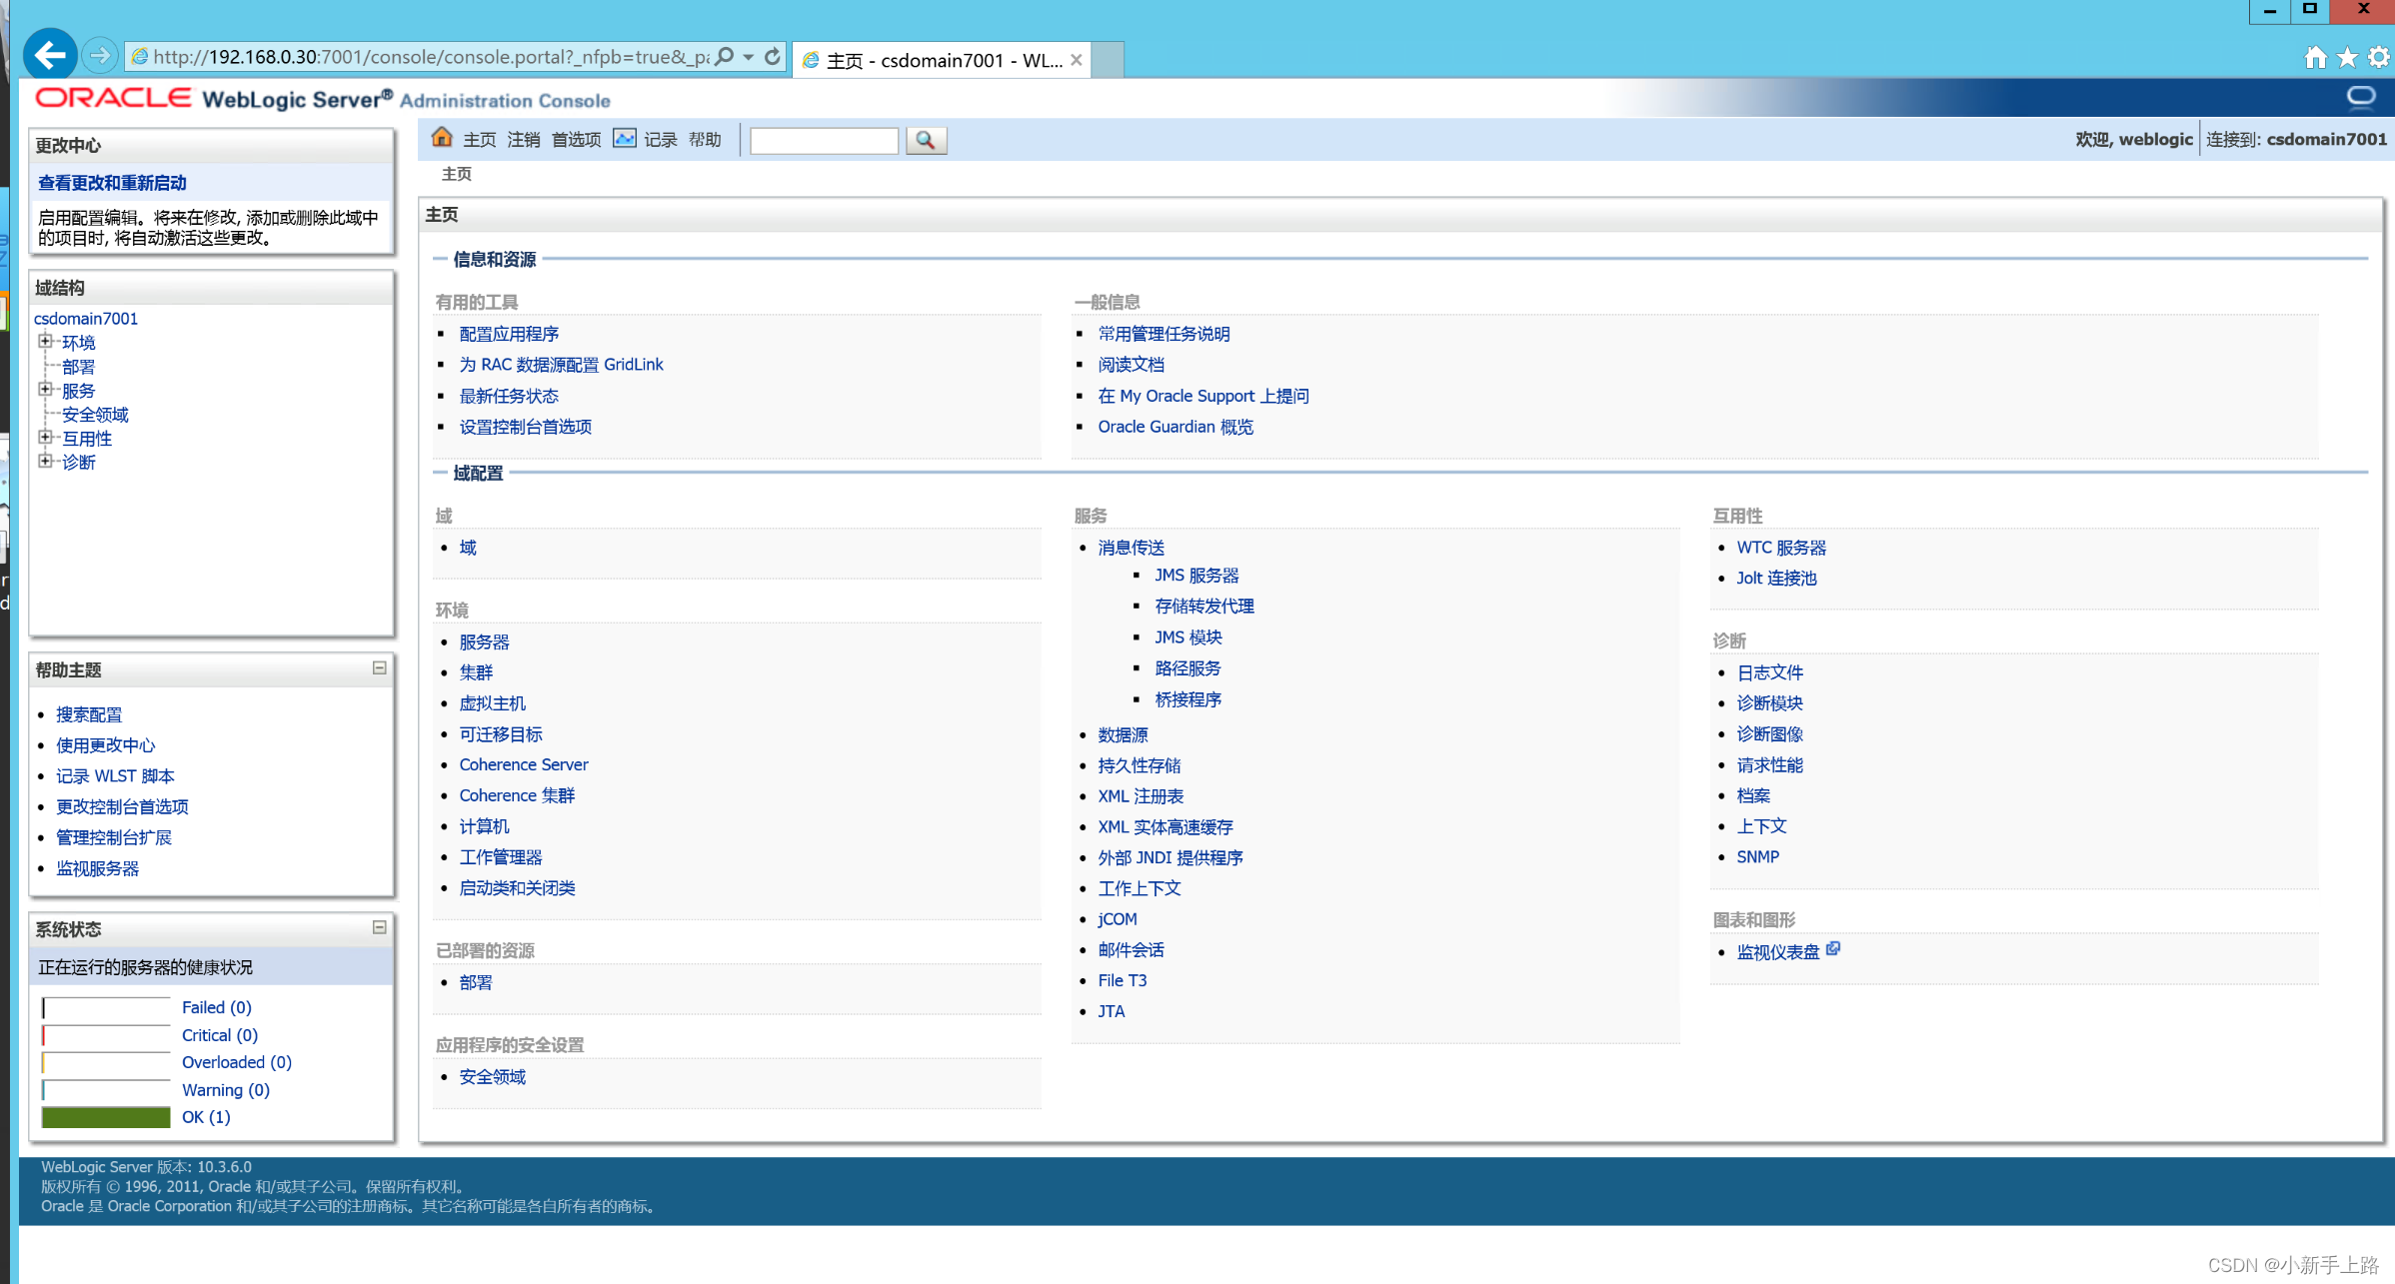2395x1284 pixels.
Task: Open 监视服务器 help topic
Action: tap(97, 868)
